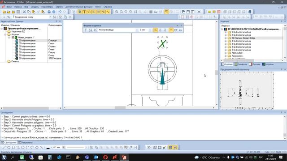
Task: Open the Windows Start button
Action: pyautogui.click(x=4, y=157)
